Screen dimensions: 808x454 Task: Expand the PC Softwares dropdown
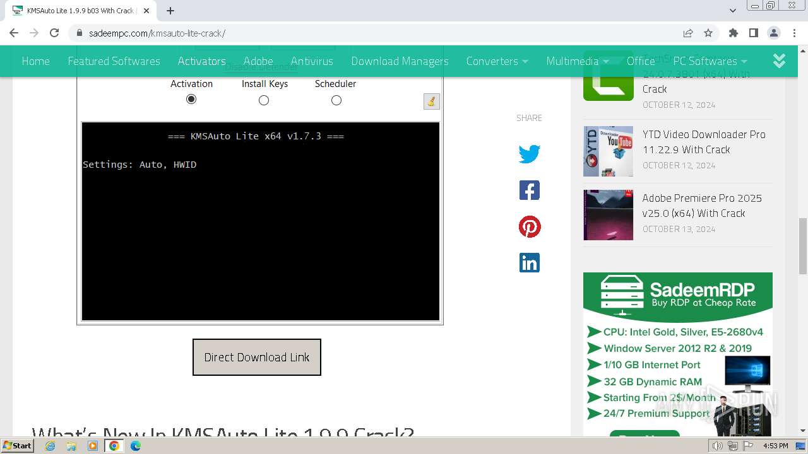(710, 61)
